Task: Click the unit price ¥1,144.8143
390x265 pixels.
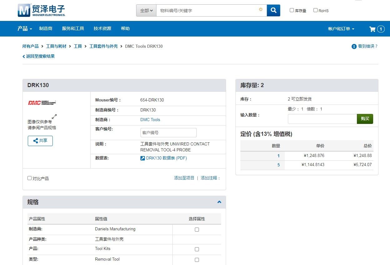Action: click(x=313, y=164)
